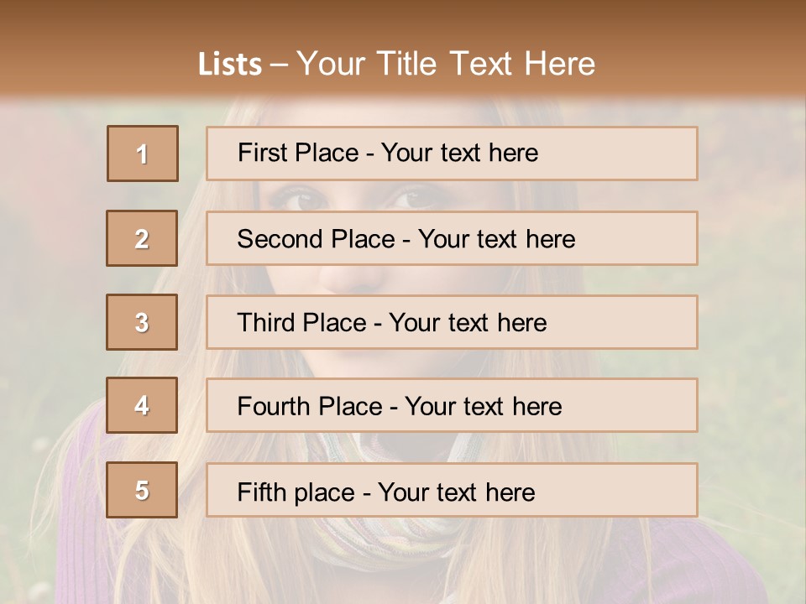Screen dimensions: 806x604
Task: Select the Second Place text box
Action: click(452, 238)
